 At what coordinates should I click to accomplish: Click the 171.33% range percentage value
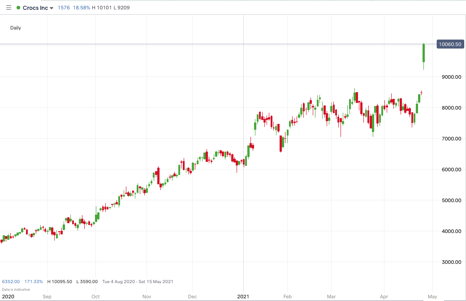click(34, 281)
